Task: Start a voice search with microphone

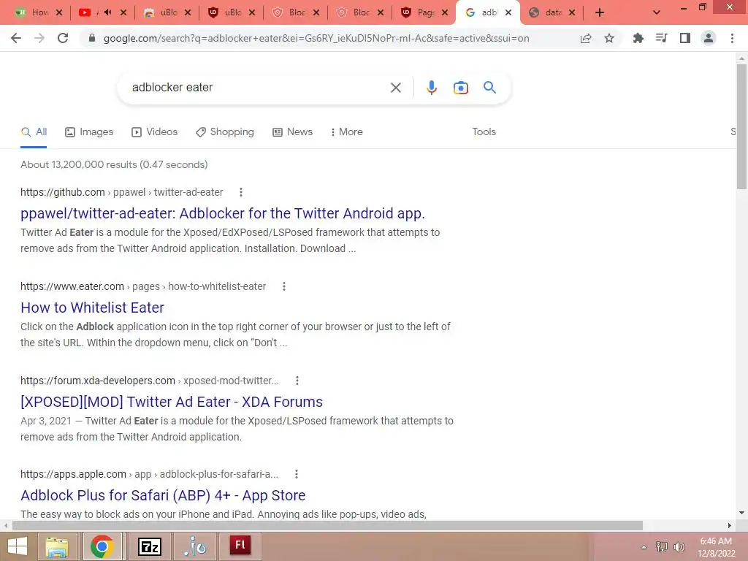Action: pyautogui.click(x=432, y=88)
